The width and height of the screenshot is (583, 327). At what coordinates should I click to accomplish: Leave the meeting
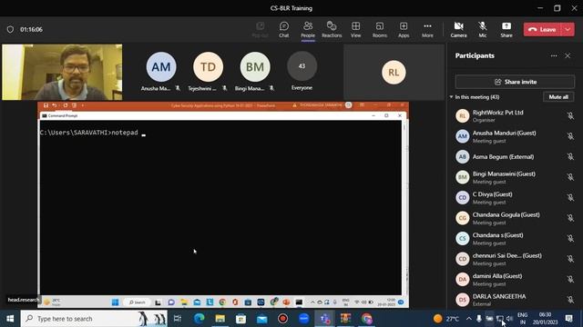click(x=543, y=29)
